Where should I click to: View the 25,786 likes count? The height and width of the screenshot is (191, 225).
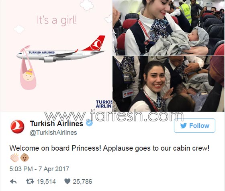point(82,182)
